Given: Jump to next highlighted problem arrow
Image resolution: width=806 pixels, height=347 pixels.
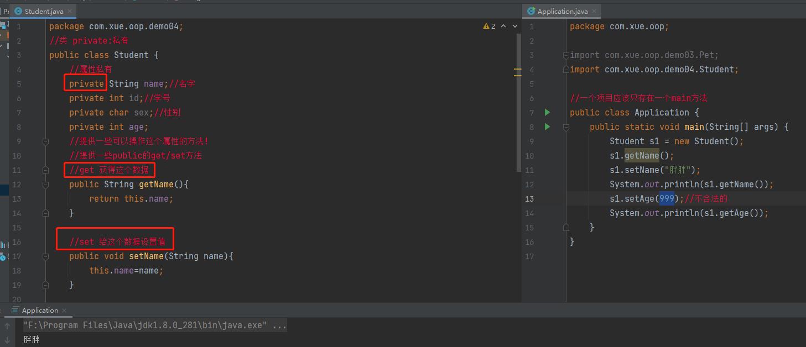Looking at the screenshot, I should coord(515,26).
